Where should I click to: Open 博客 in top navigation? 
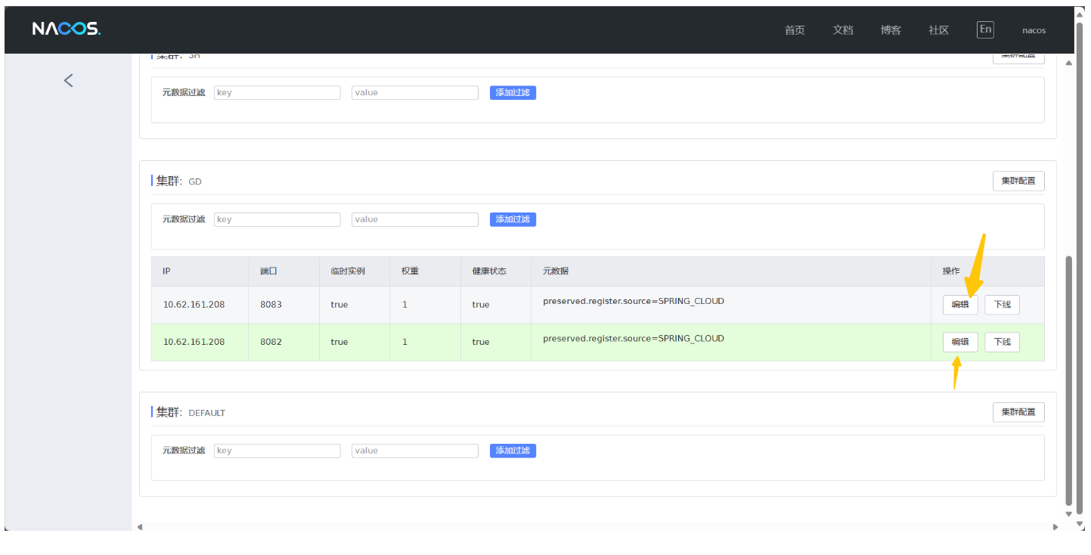point(891,30)
